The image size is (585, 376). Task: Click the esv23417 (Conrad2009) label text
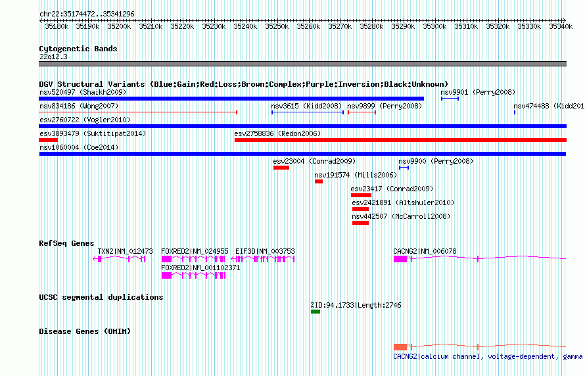[392, 189]
